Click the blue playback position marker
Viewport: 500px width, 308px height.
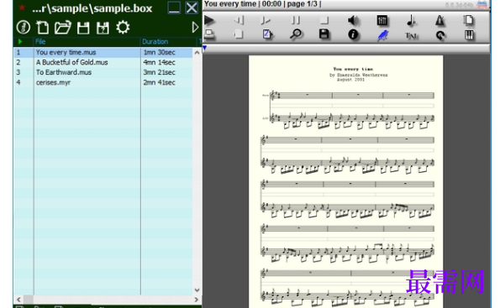(x=205, y=48)
